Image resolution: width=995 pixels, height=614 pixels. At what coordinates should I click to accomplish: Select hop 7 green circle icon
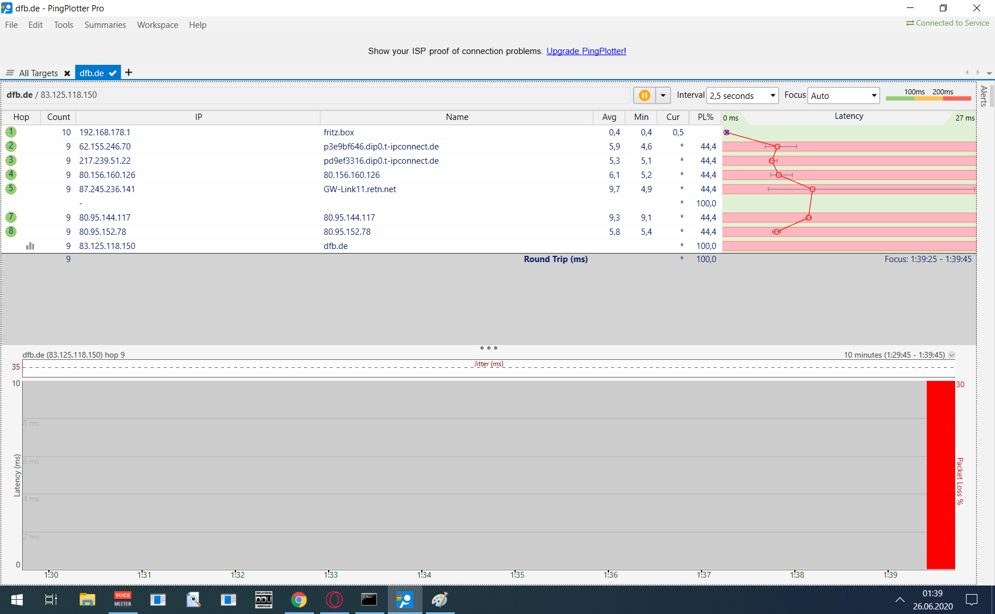point(11,217)
